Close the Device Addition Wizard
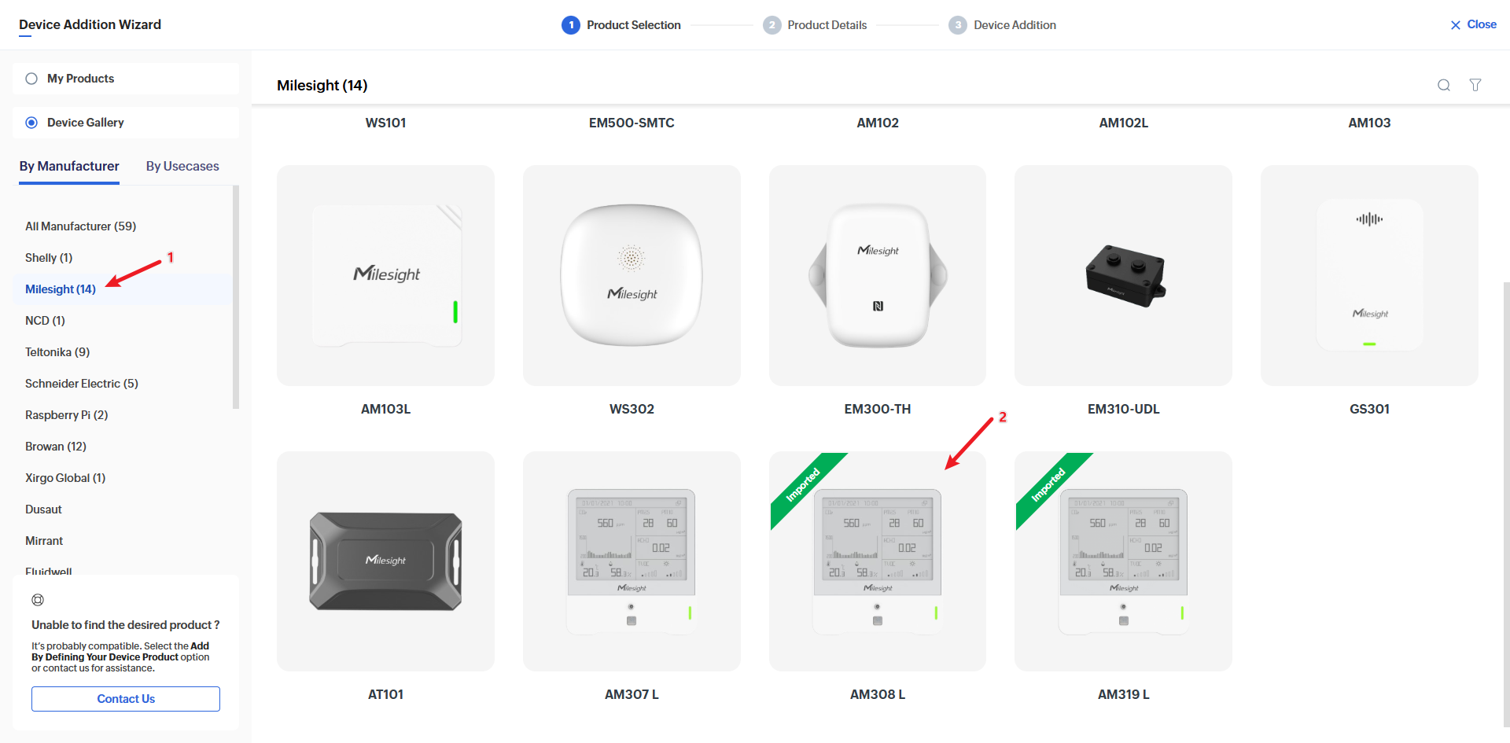Image resolution: width=1510 pixels, height=743 pixels. pos(1473,24)
